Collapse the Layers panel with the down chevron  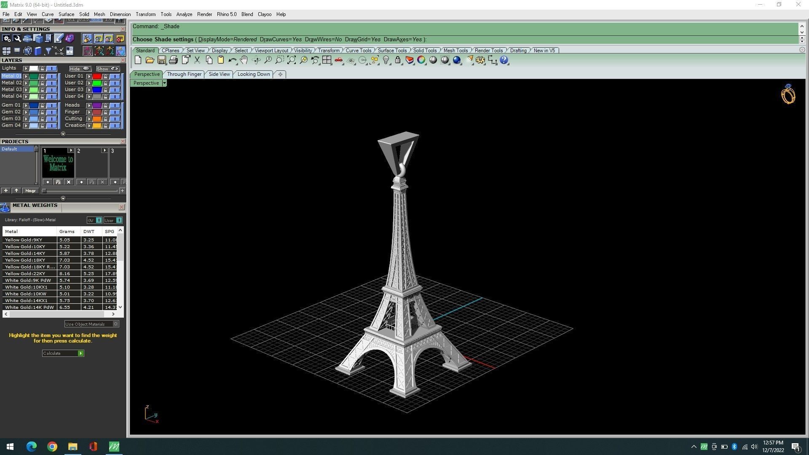pyautogui.click(x=63, y=134)
